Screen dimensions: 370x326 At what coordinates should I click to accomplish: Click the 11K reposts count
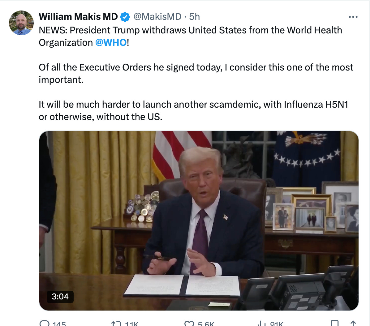[131, 324]
